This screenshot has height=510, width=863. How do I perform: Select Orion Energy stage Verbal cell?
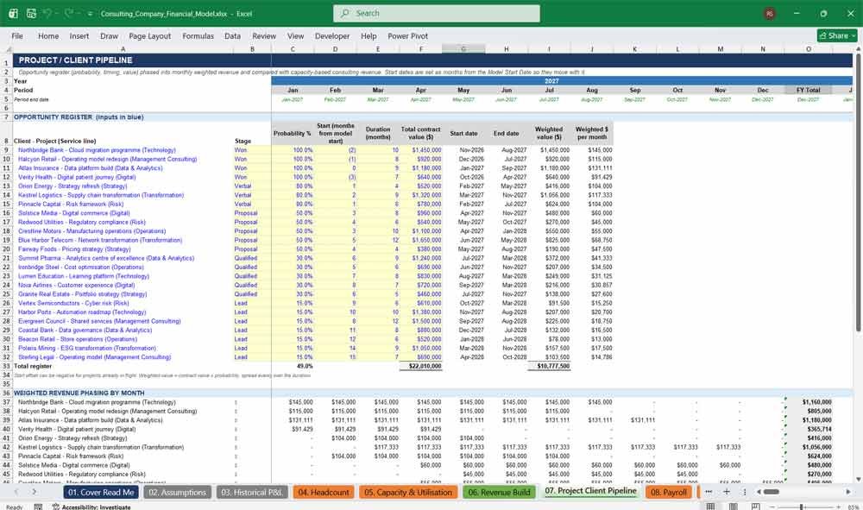click(252, 186)
